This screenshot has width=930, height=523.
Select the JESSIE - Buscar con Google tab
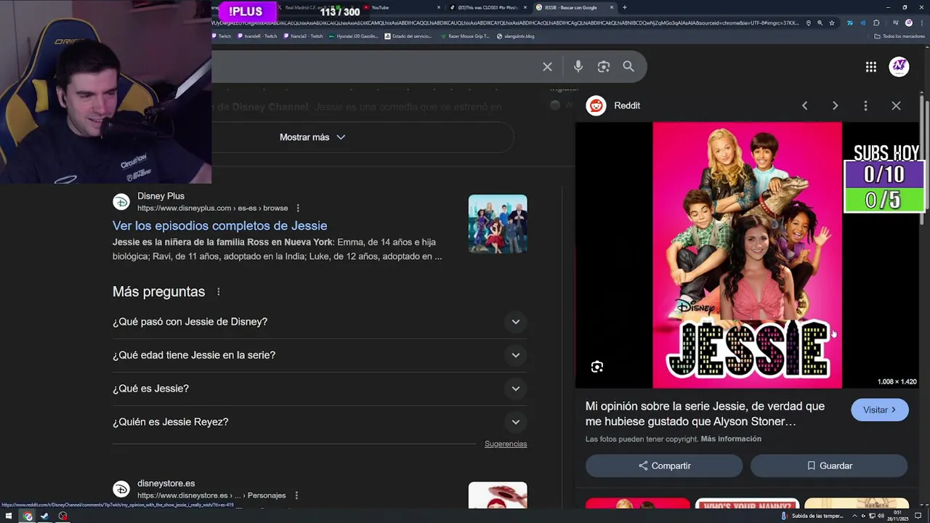(x=574, y=7)
